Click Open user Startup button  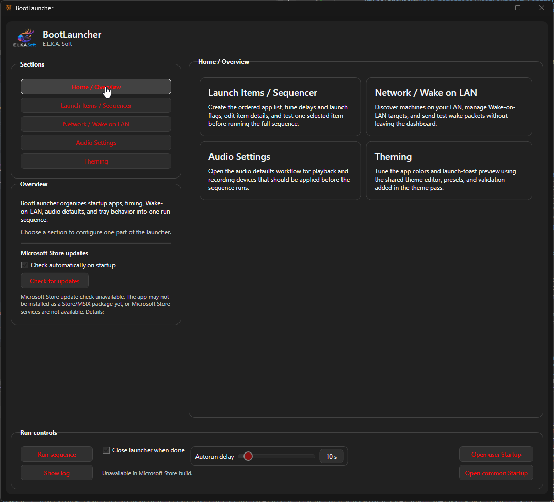496,455
